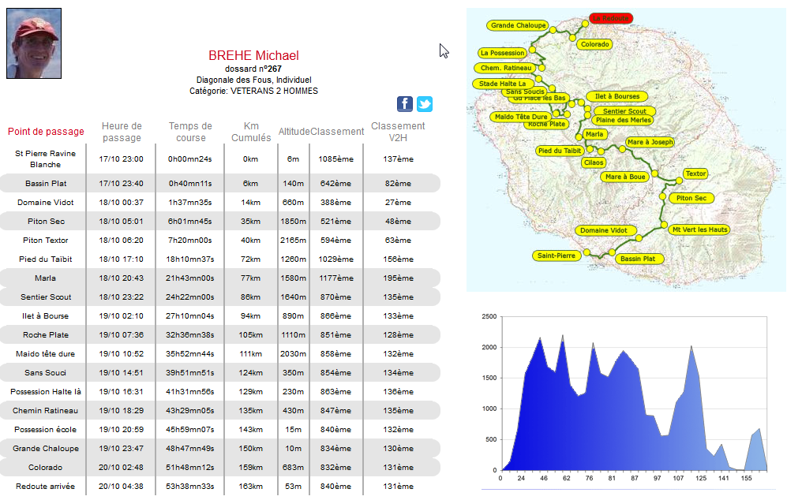Viewport: 787px width, 500px height.
Task: Click the Textor map label
Action: coord(695,174)
